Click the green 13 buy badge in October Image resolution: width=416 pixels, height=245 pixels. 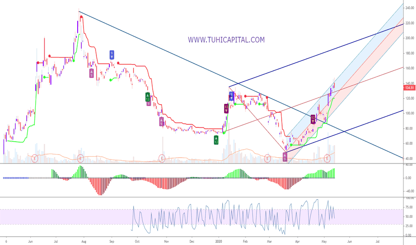pos(148,97)
